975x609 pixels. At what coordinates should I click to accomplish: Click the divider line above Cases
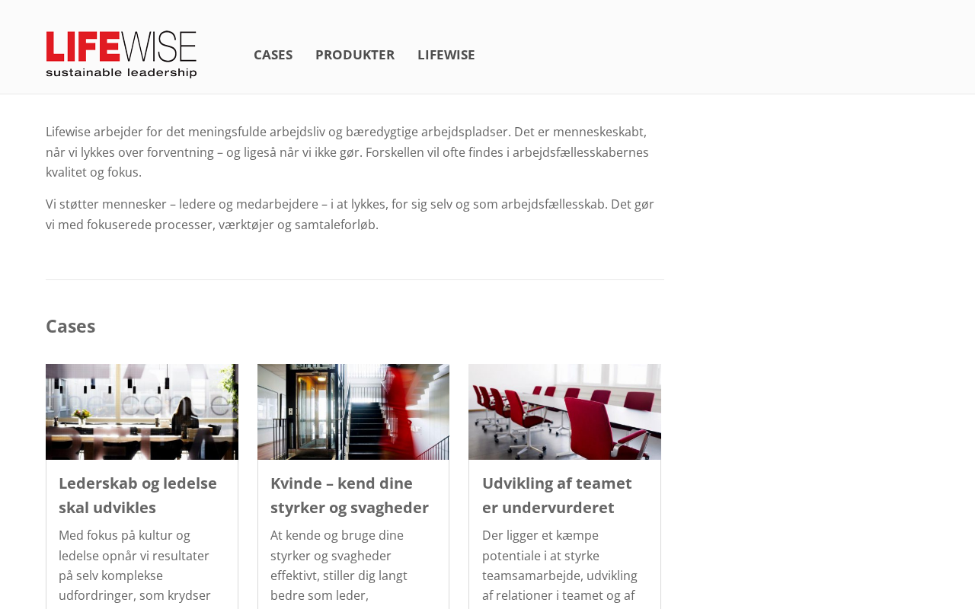(355, 279)
